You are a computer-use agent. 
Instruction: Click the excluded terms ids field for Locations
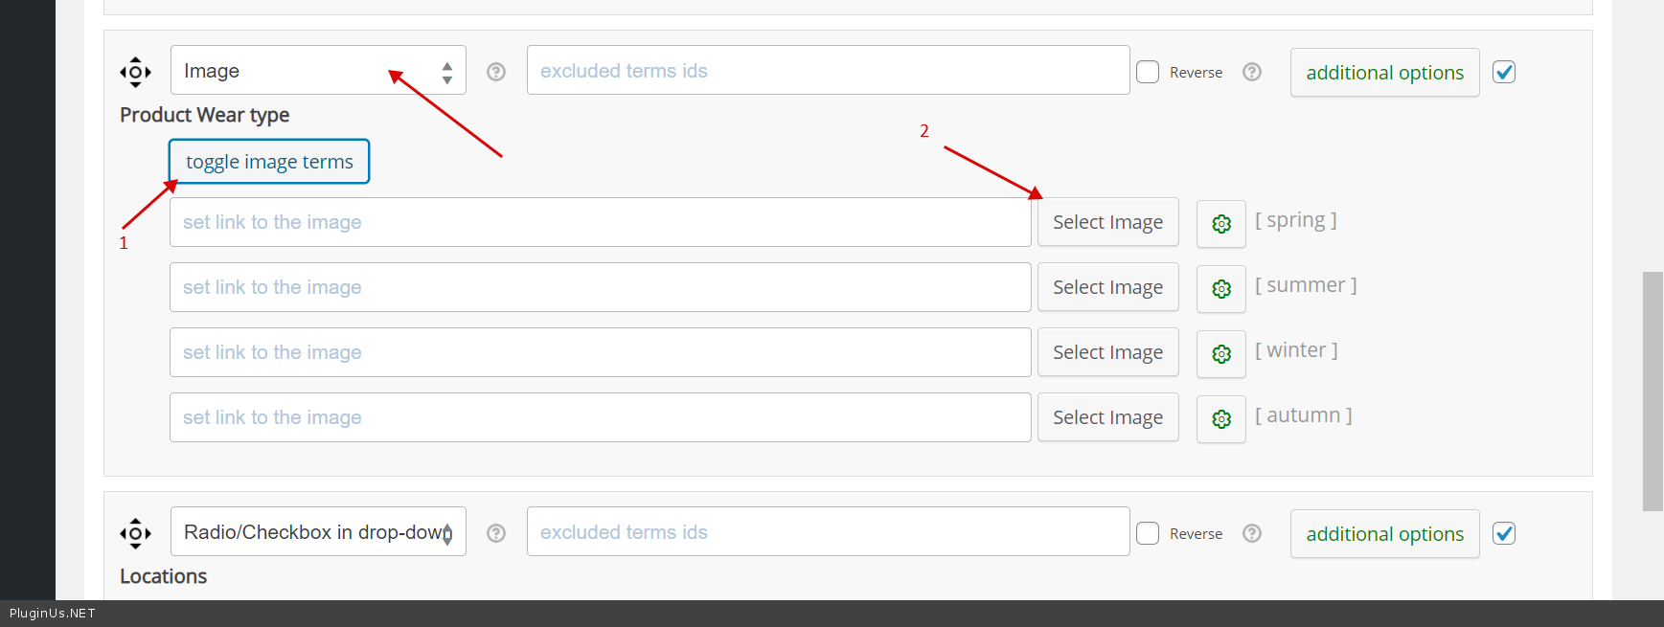tap(828, 532)
